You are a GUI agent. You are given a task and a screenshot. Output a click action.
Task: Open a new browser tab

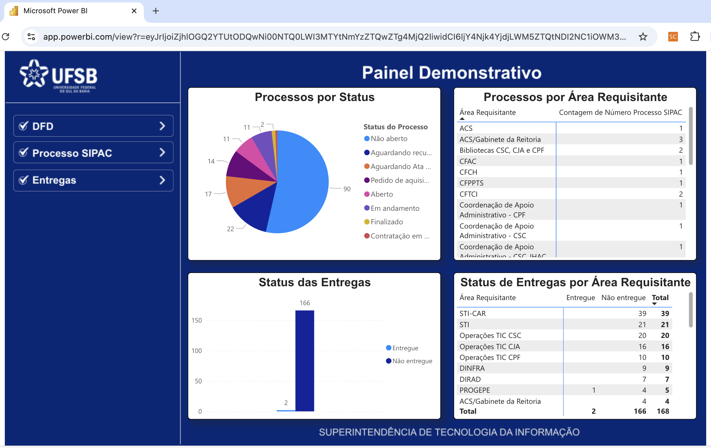155,11
